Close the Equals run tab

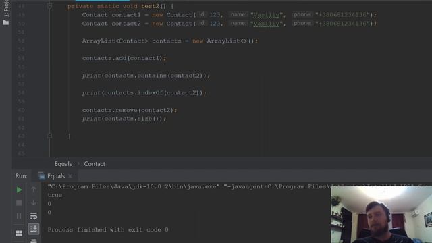click(x=70, y=176)
